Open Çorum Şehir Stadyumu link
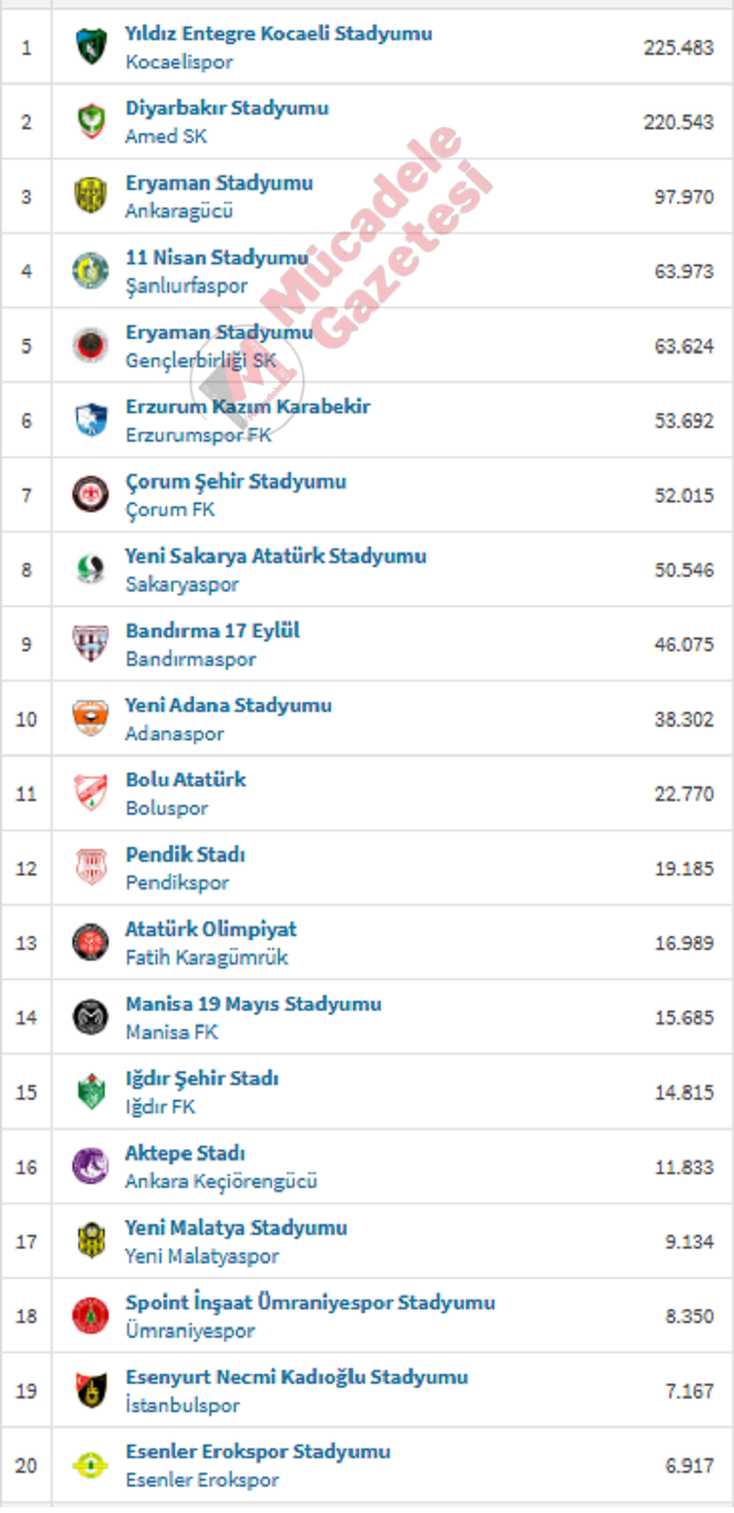Screen dimensions: 734x1513 tap(236, 482)
